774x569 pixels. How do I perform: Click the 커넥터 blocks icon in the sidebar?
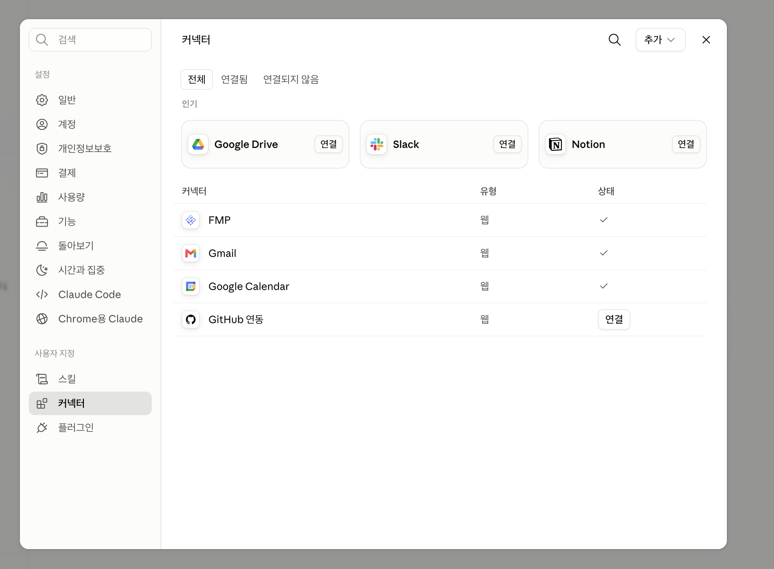pos(42,403)
